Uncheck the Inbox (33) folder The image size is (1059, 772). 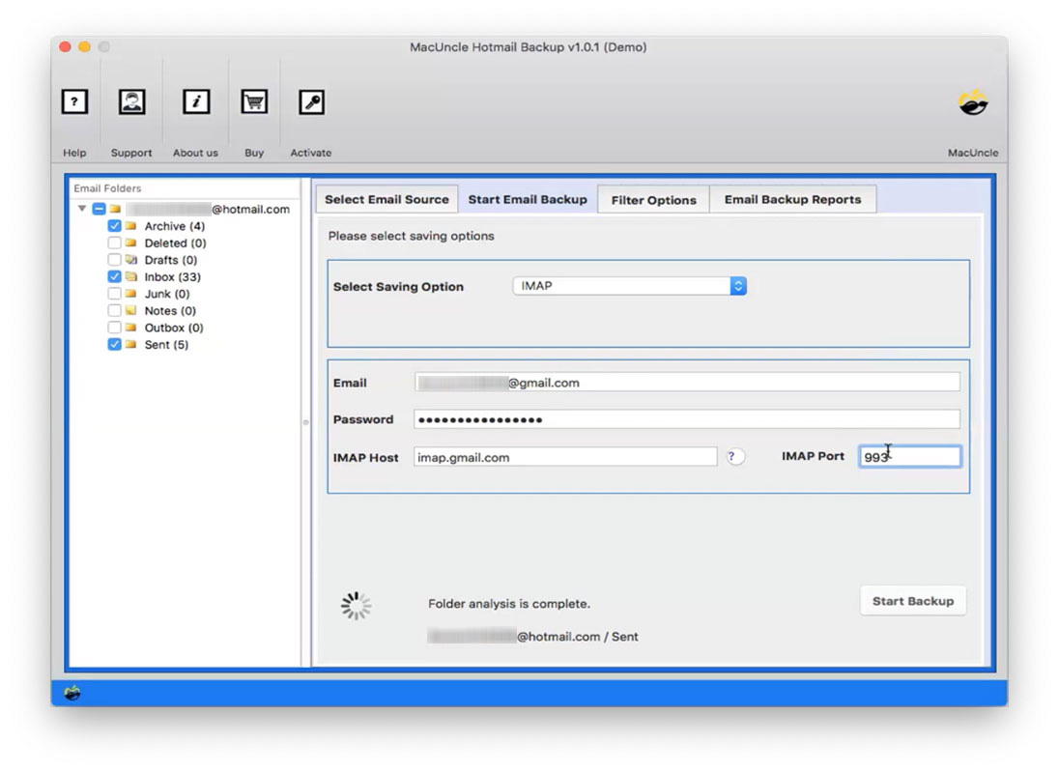coord(113,276)
